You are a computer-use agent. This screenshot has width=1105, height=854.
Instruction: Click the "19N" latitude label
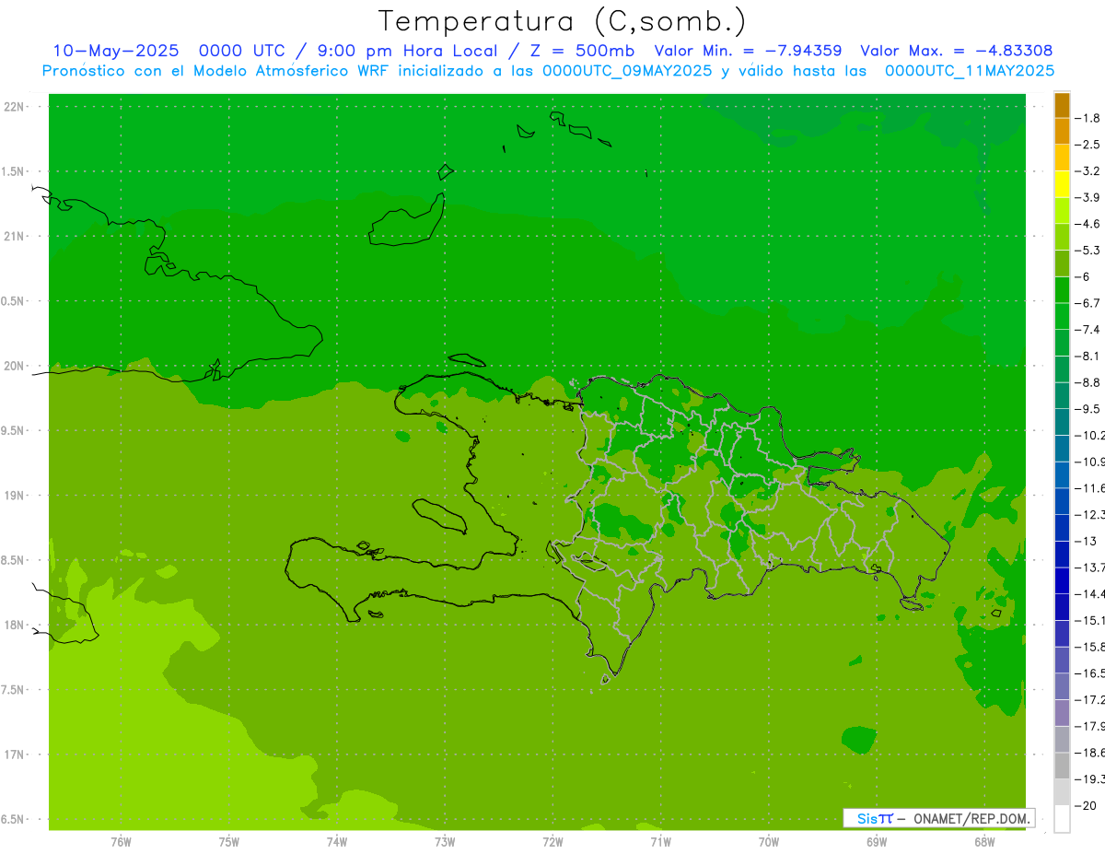(x=16, y=496)
